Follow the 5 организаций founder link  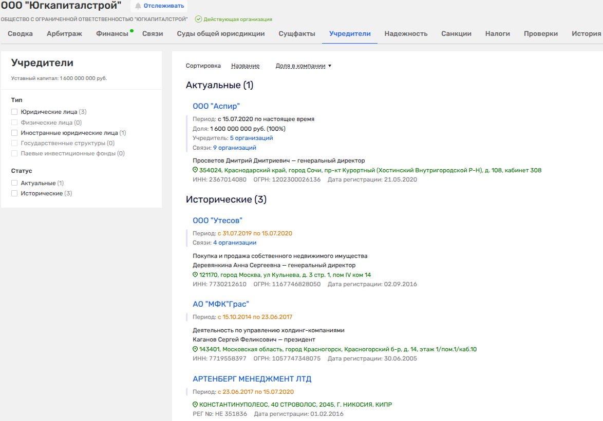point(251,138)
